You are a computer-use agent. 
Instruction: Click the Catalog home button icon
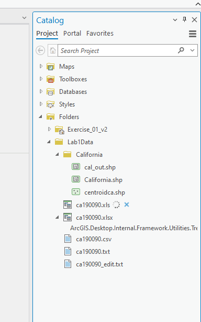click(53, 50)
